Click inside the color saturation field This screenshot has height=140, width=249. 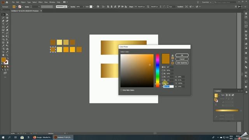point(137,71)
